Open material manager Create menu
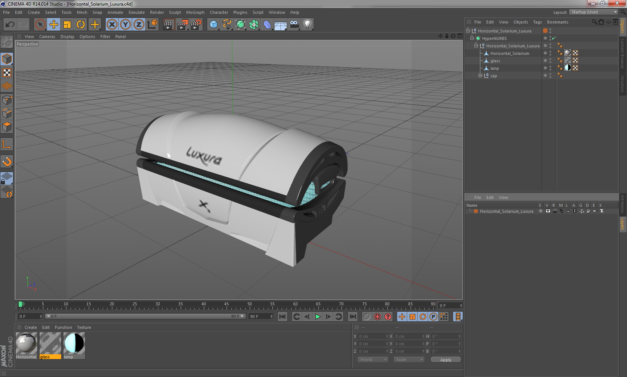This screenshot has height=377, width=627. [x=31, y=327]
